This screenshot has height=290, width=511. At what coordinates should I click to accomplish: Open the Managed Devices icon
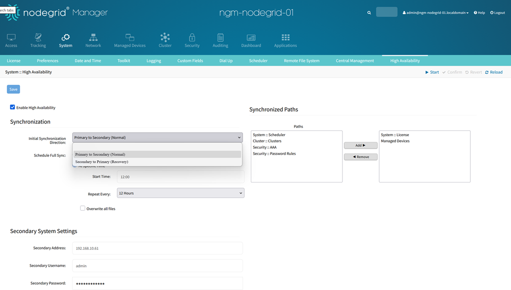(x=130, y=38)
